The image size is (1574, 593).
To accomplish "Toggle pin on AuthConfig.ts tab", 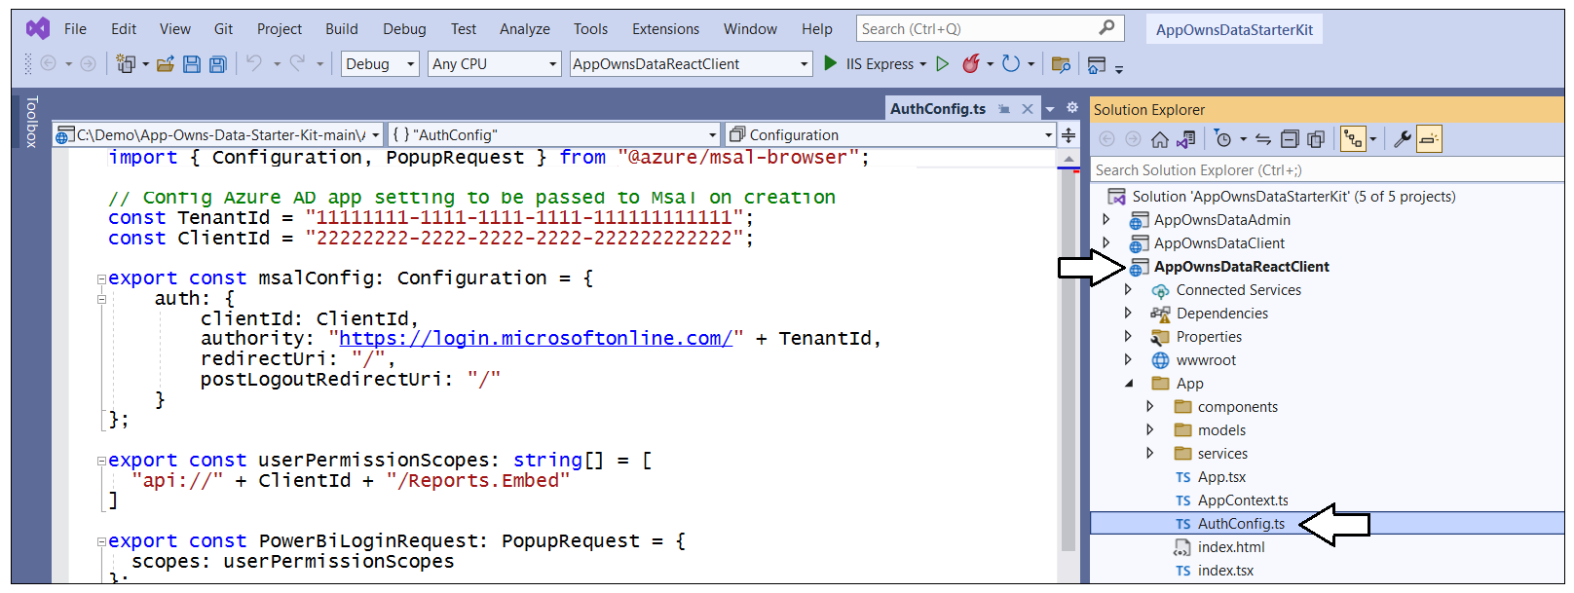I will coord(1004,109).
